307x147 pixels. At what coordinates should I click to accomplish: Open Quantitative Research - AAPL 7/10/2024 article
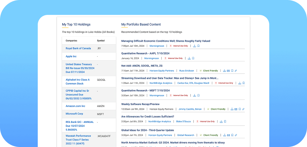145,53
